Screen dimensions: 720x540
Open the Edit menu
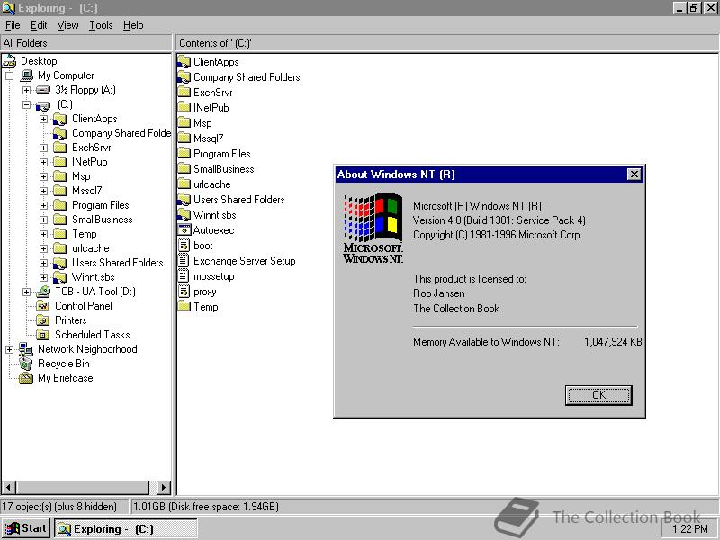tap(39, 25)
